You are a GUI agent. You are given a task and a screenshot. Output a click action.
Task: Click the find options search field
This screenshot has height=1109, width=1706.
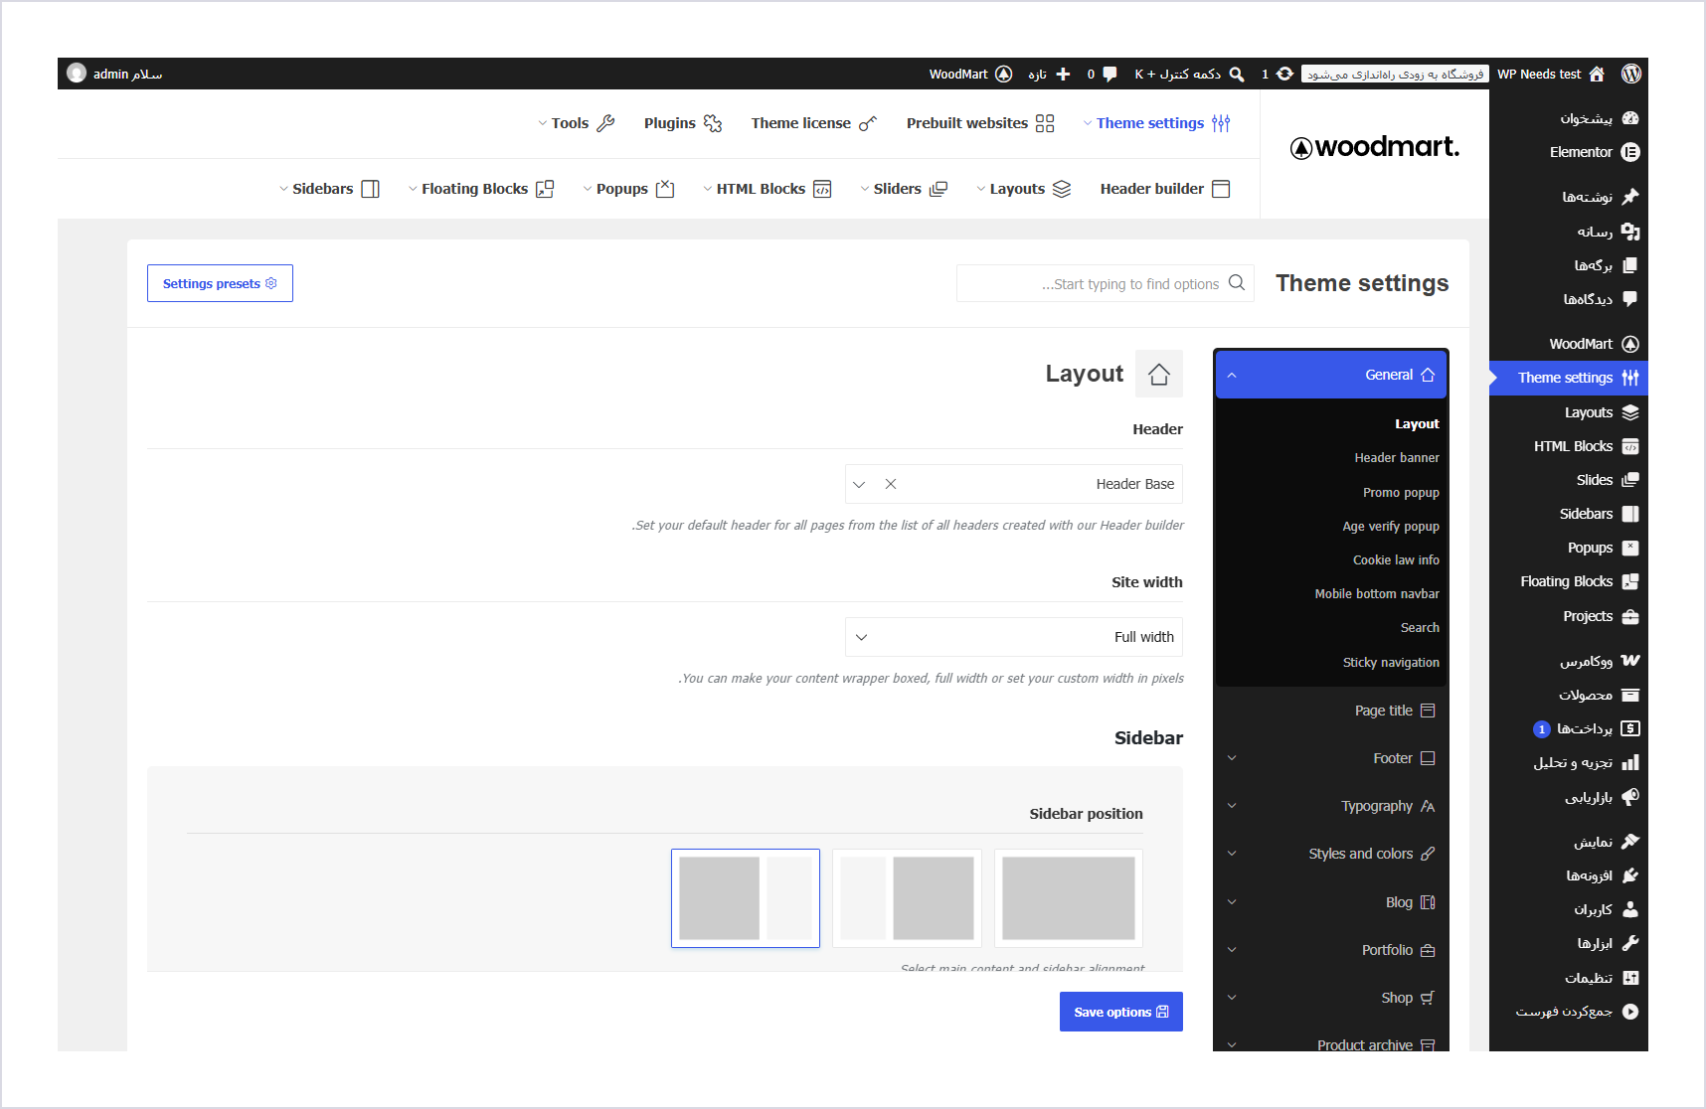coord(1105,283)
